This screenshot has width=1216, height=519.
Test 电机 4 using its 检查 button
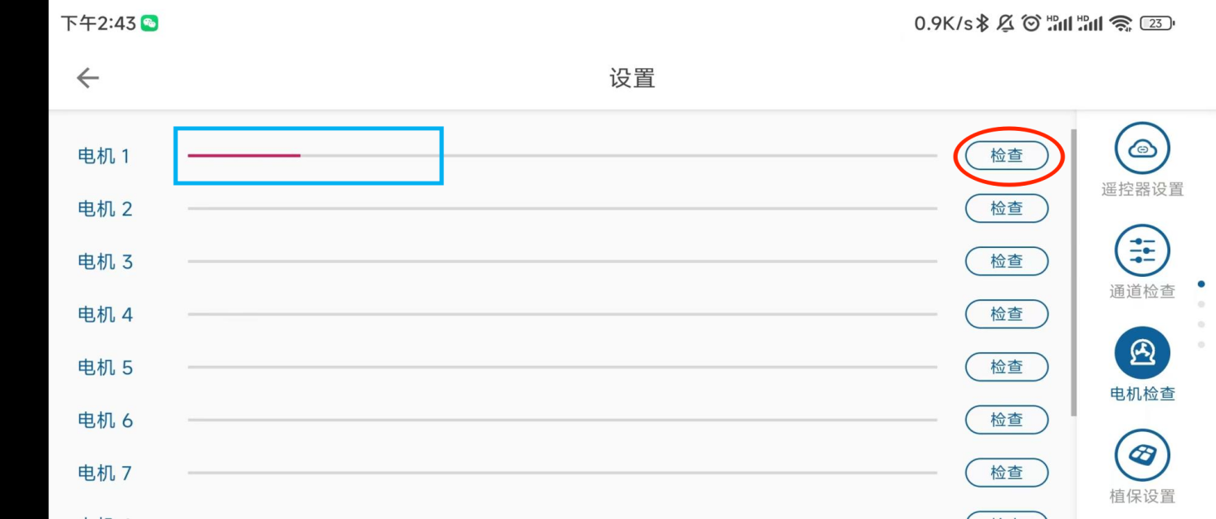click(x=1006, y=314)
